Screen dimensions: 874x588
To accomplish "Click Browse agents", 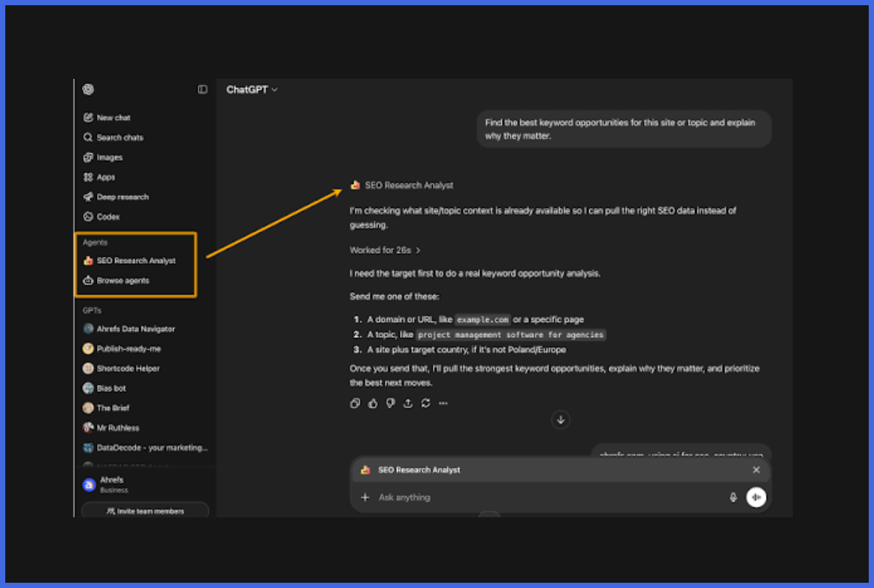I will click(116, 281).
